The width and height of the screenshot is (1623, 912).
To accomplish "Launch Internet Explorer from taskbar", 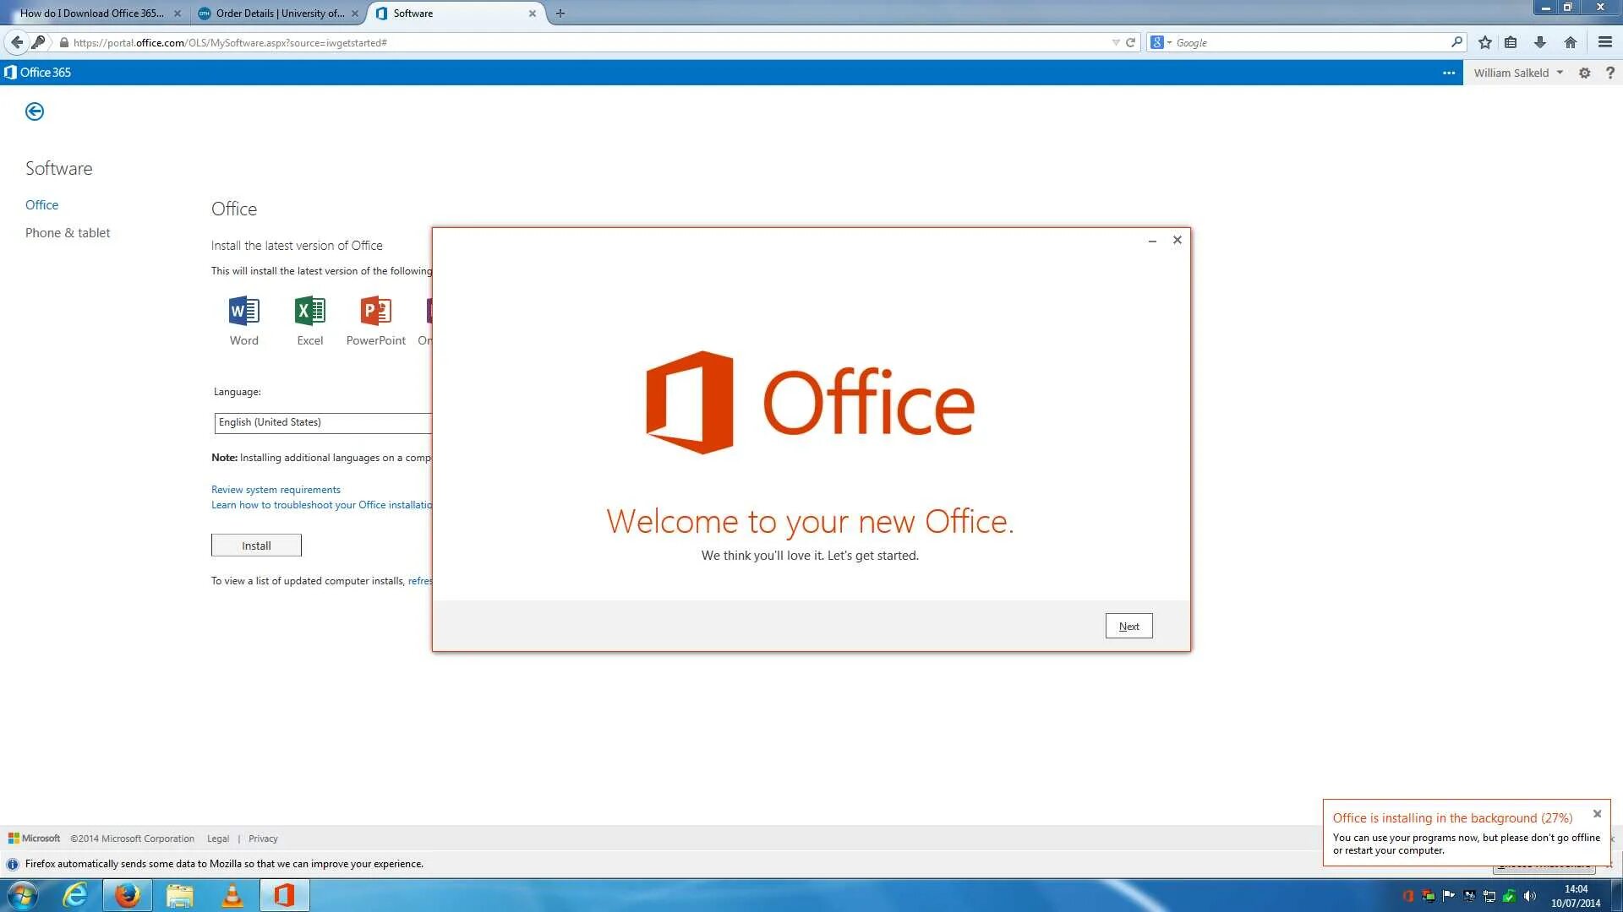I will click(76, 895).
